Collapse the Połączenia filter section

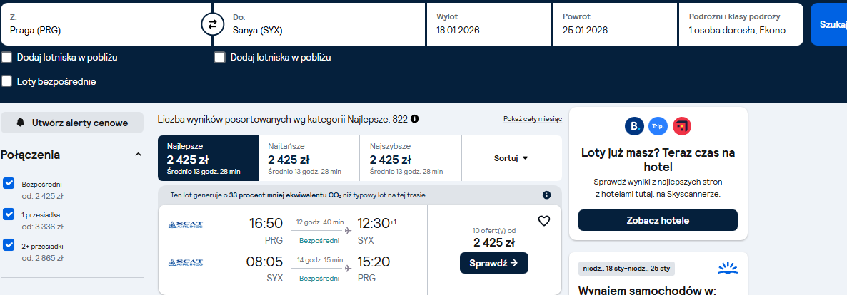click(139, 155)
